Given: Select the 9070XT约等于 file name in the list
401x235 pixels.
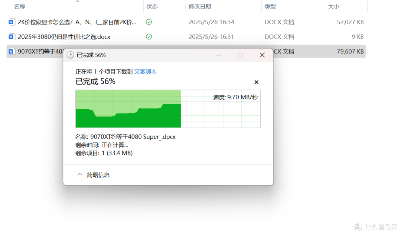Looking at the screenshot, I should [40, 51].
